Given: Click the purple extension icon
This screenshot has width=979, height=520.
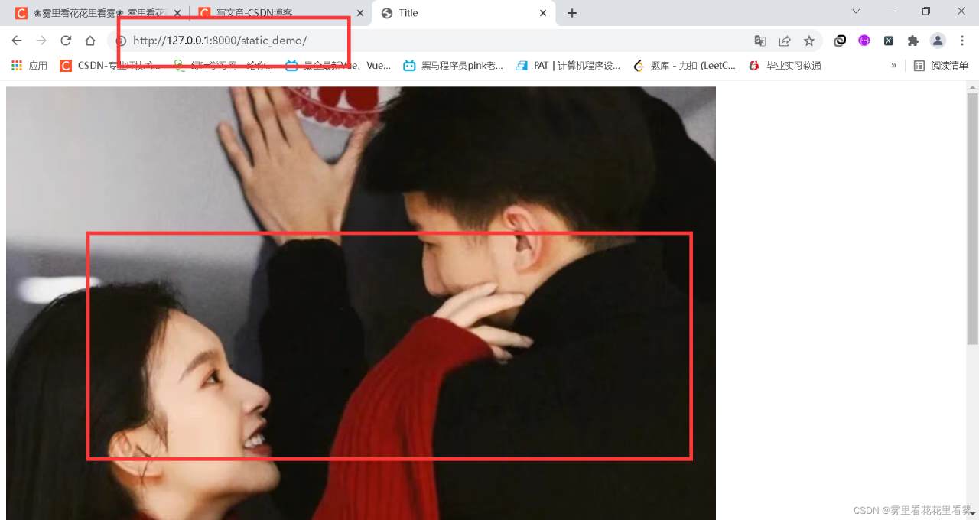Looking at the screenshot, I should (864, 41).
